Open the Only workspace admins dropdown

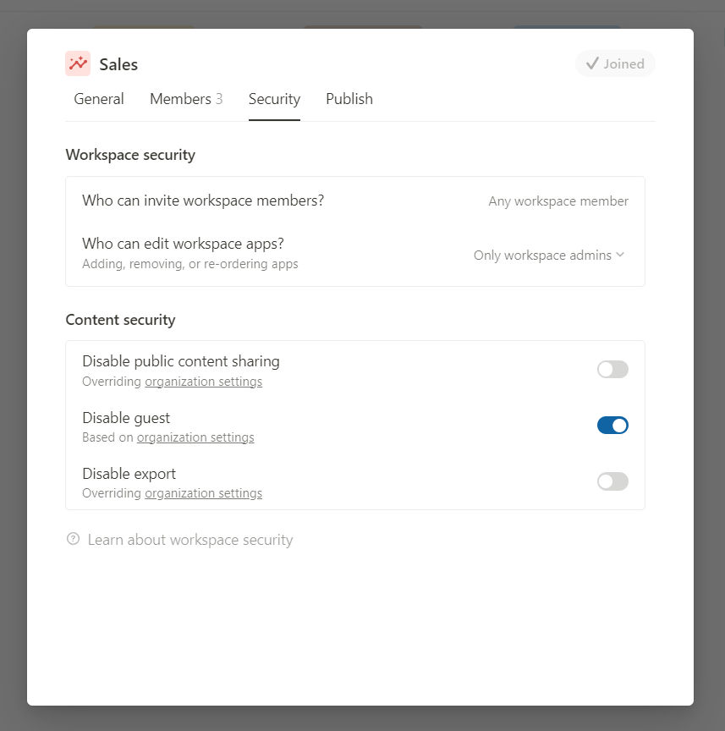(x=549, y=255)
